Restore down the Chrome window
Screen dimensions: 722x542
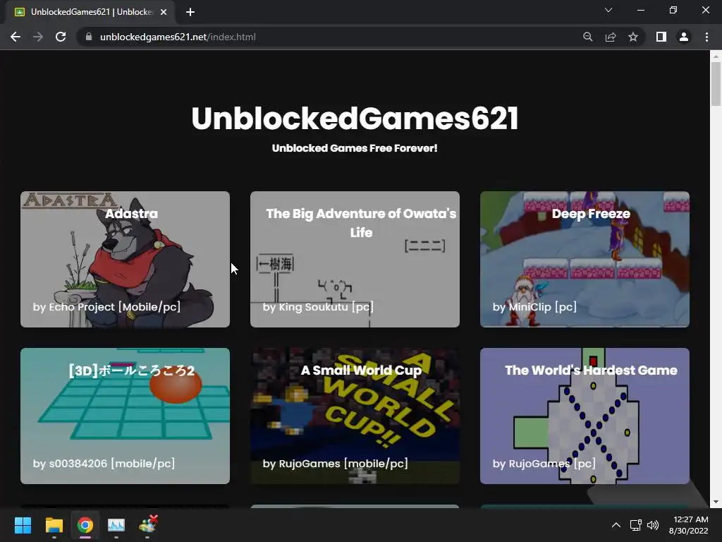(x=673, y=10)
